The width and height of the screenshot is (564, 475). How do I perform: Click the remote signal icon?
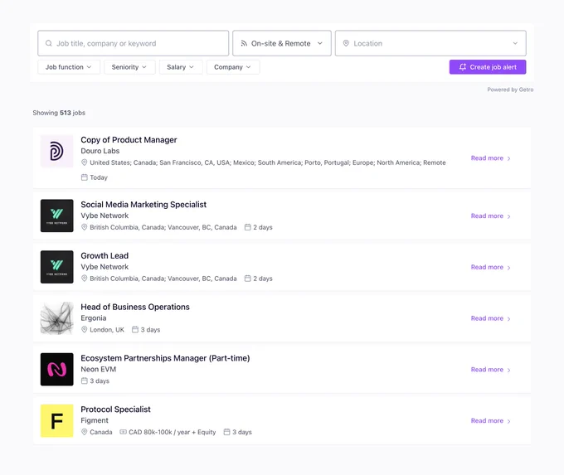tap(244, 43)
